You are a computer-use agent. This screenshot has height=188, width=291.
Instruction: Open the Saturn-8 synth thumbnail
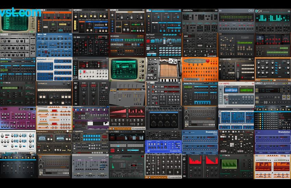pyautogui.click(x=54, y=21)
